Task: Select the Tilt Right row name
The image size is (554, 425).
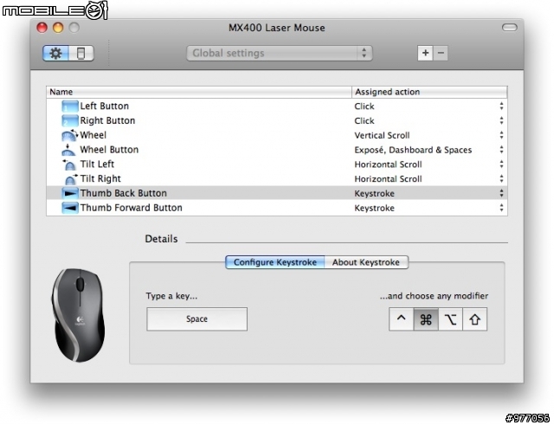Action: (x=100, y=179)
